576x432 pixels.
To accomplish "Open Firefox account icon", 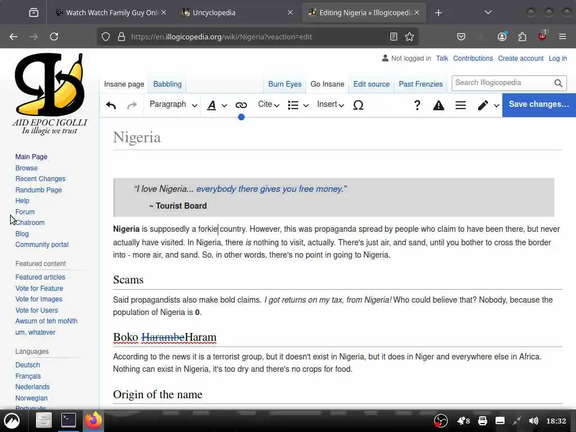I will (502, 37).
